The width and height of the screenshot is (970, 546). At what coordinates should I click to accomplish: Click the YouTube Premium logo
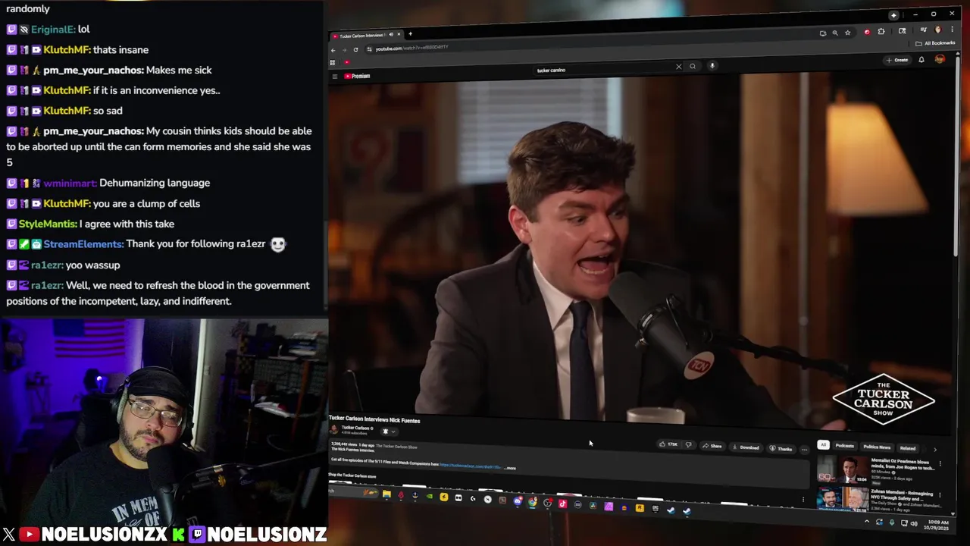[357, 76]
